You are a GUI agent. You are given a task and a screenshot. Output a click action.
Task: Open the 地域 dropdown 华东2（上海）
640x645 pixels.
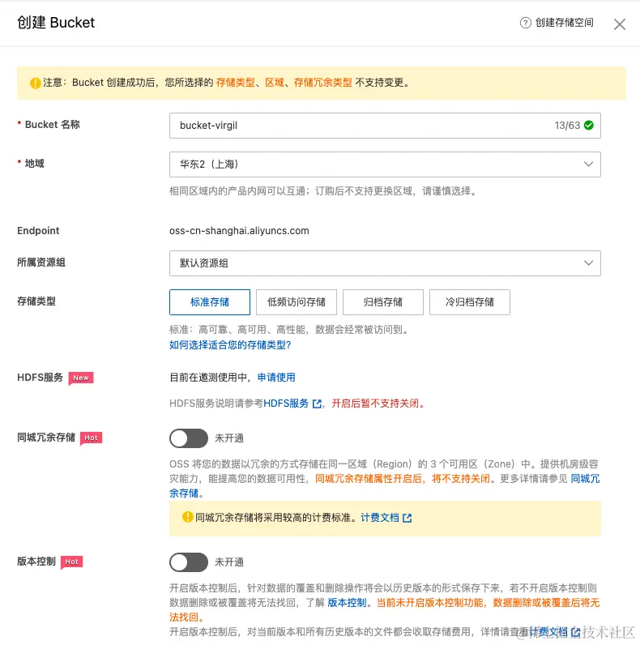[x=385, y=164]
